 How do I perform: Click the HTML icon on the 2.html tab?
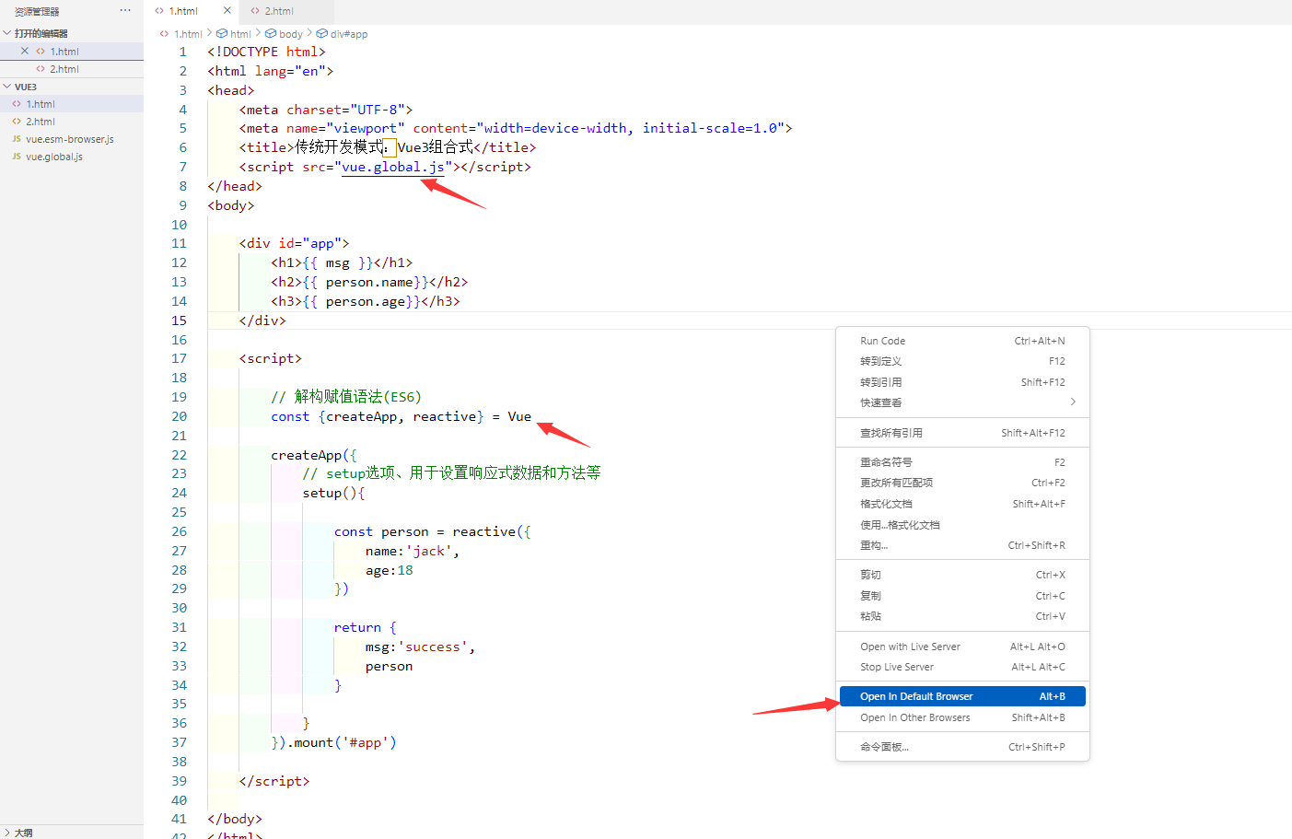(255, 11)
